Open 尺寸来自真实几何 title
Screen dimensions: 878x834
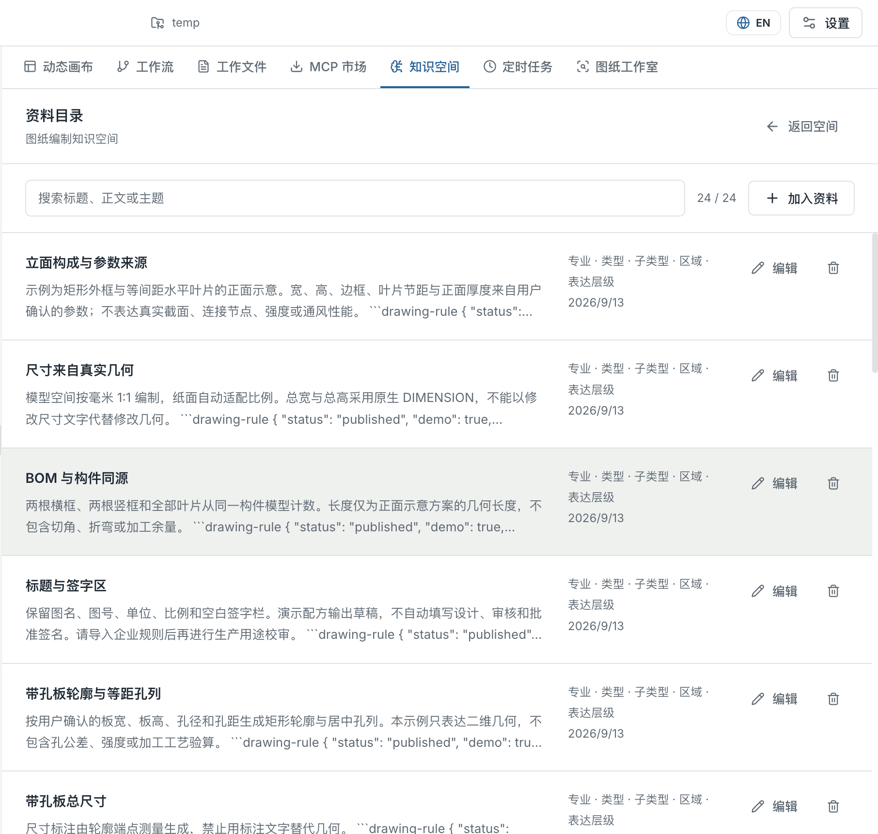pyautogui.click(x=79, y=370)
